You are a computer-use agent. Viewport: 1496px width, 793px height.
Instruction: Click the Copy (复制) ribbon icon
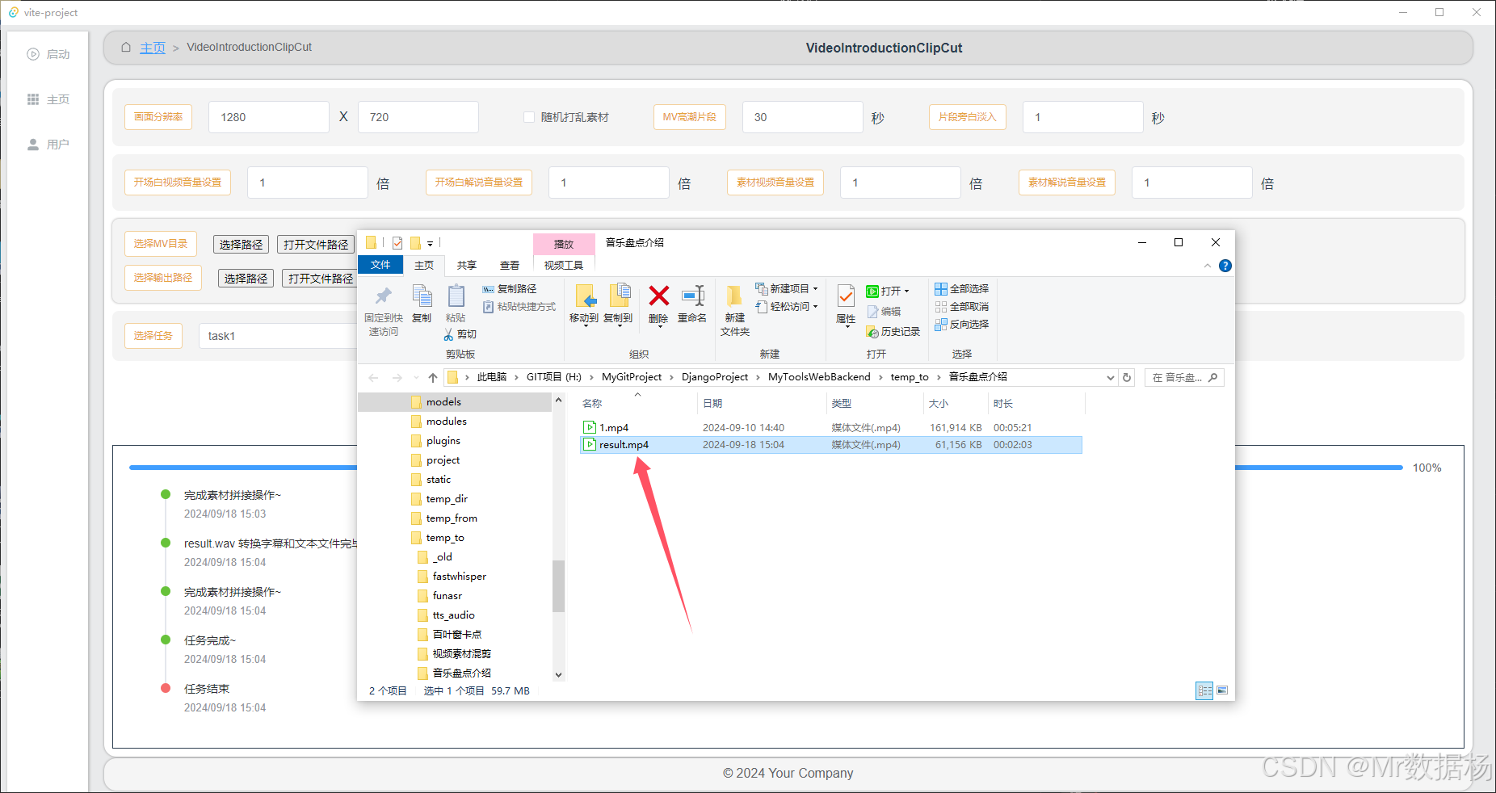(422, 296)
